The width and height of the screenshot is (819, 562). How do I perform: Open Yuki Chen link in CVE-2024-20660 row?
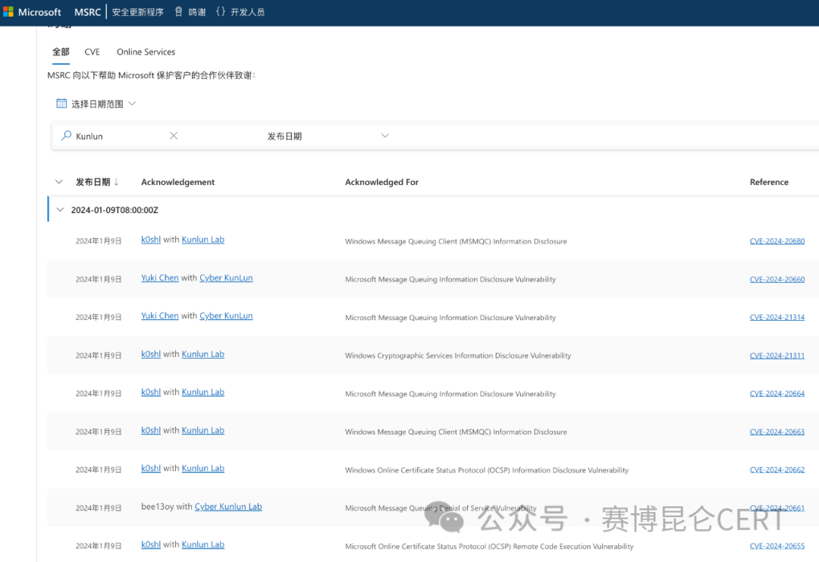tap(160, 278)
